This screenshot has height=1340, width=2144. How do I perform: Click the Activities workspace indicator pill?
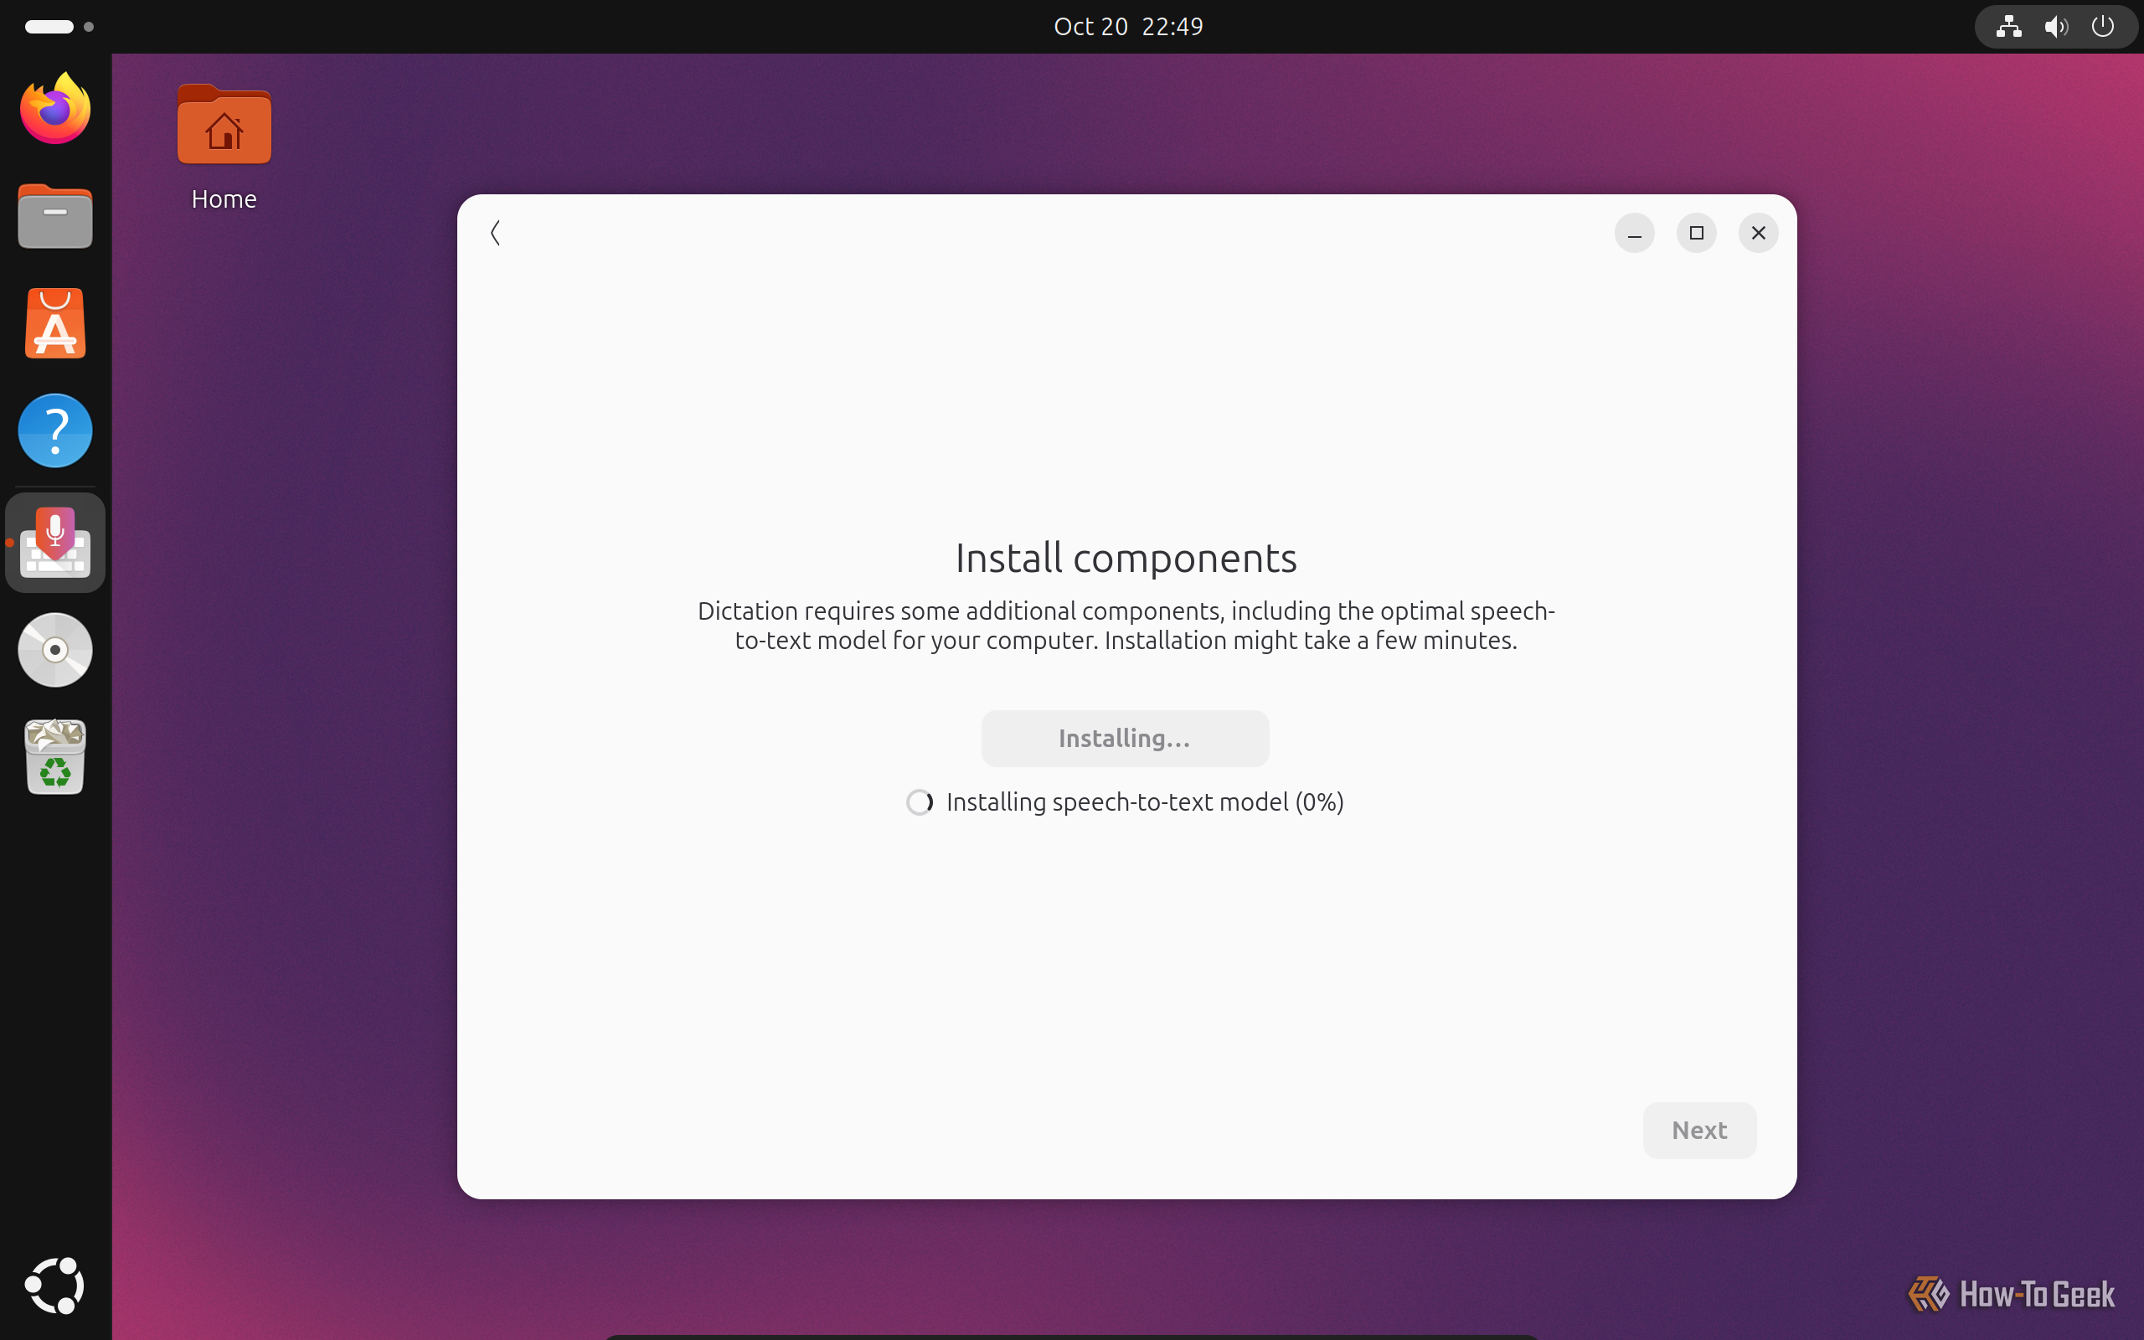[59, 27]
